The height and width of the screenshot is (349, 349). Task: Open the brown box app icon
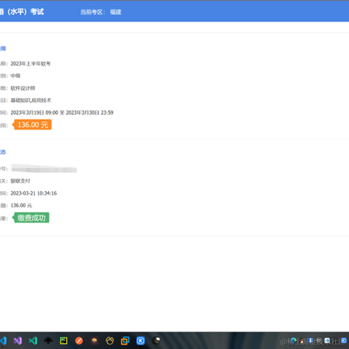[95, 341]
